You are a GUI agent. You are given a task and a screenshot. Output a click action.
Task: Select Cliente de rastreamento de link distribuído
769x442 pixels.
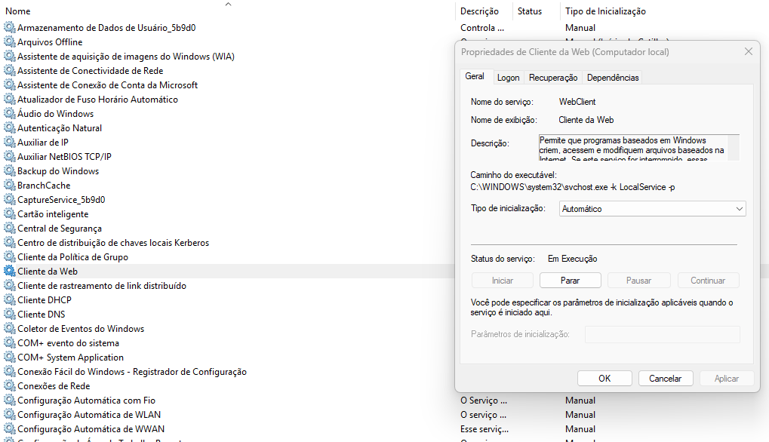[102, 286]
